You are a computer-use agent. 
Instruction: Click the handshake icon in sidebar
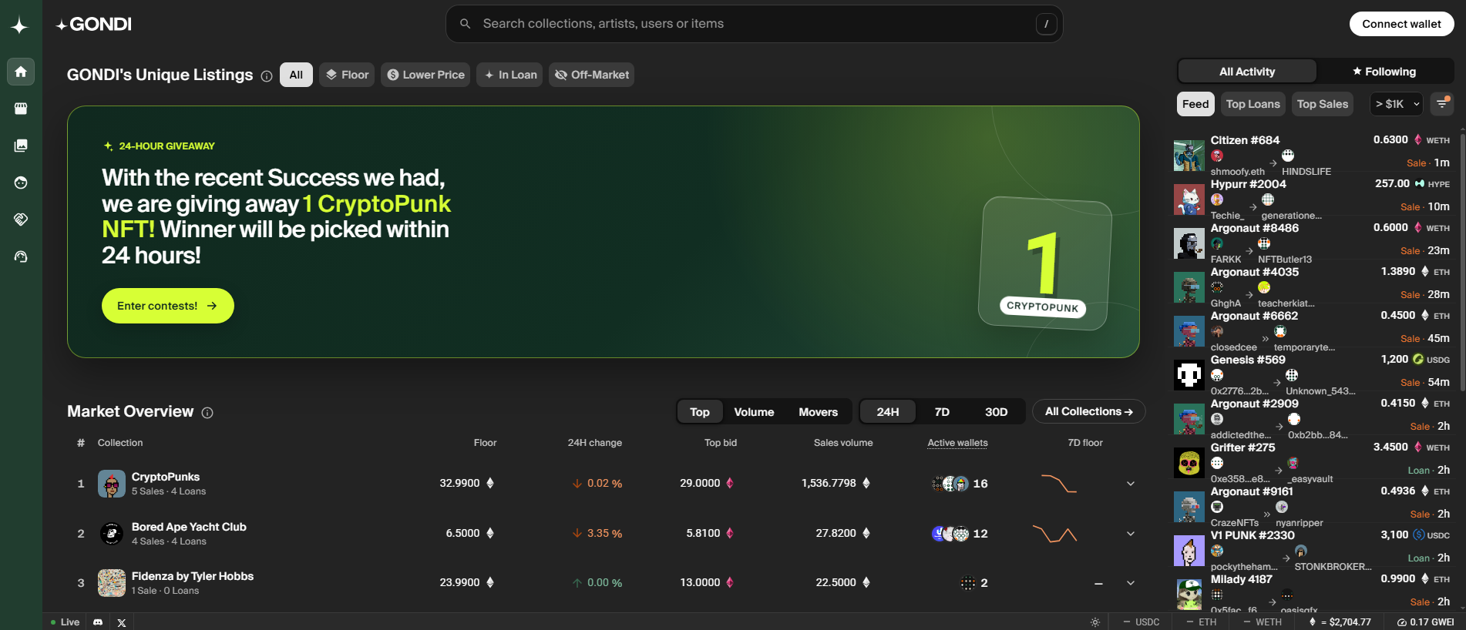tap(21, 219)
